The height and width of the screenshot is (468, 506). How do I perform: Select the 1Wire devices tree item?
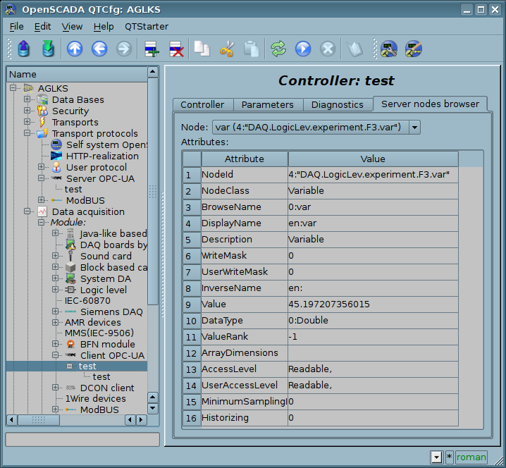[x=96, y=399]
